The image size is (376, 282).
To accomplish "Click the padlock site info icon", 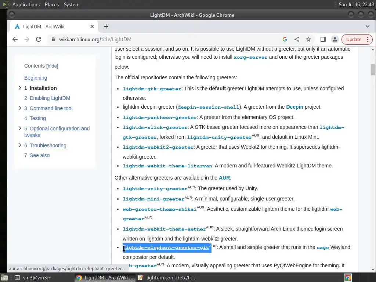I will [53, 39].
